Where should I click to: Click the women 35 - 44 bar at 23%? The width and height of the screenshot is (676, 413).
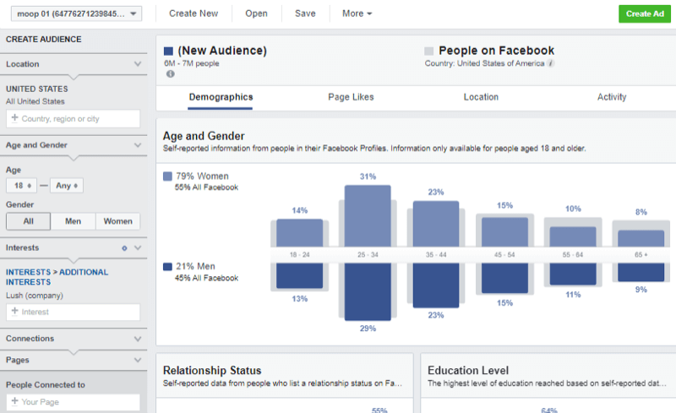436,224
